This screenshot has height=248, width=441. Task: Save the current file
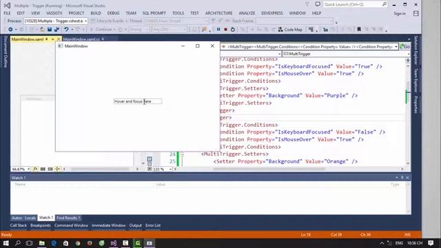point(50,29)
